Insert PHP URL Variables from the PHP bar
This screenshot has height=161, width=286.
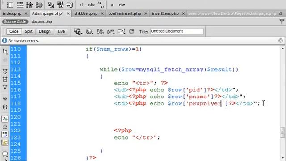coord(20,5)
